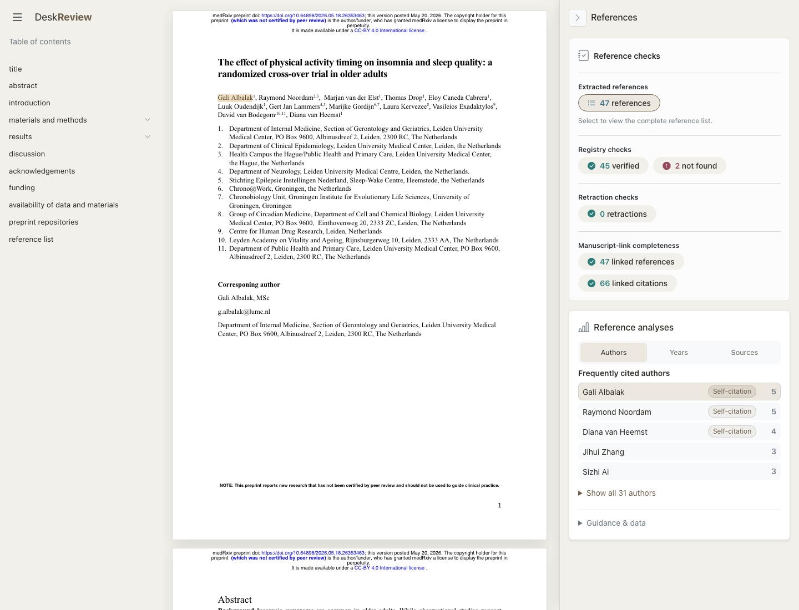Go to the abstract section
799x610 pixels.
[x=23, y=86]
